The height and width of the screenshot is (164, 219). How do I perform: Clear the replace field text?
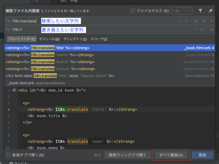click(x=195, y=30)
